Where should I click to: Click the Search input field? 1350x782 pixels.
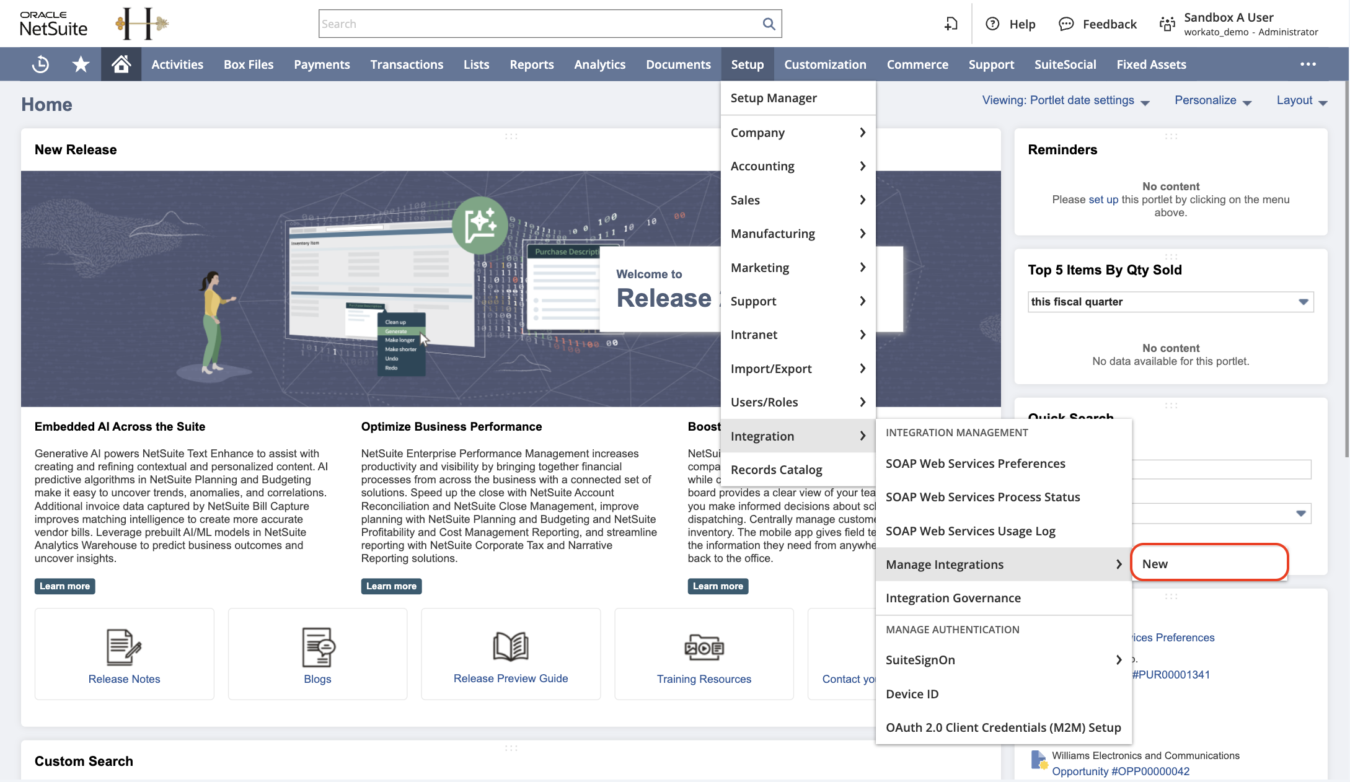(549, 24)
